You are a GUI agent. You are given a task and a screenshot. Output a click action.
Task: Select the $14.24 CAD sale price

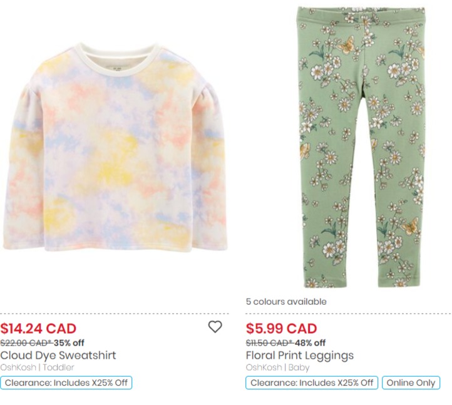point(38,329)
